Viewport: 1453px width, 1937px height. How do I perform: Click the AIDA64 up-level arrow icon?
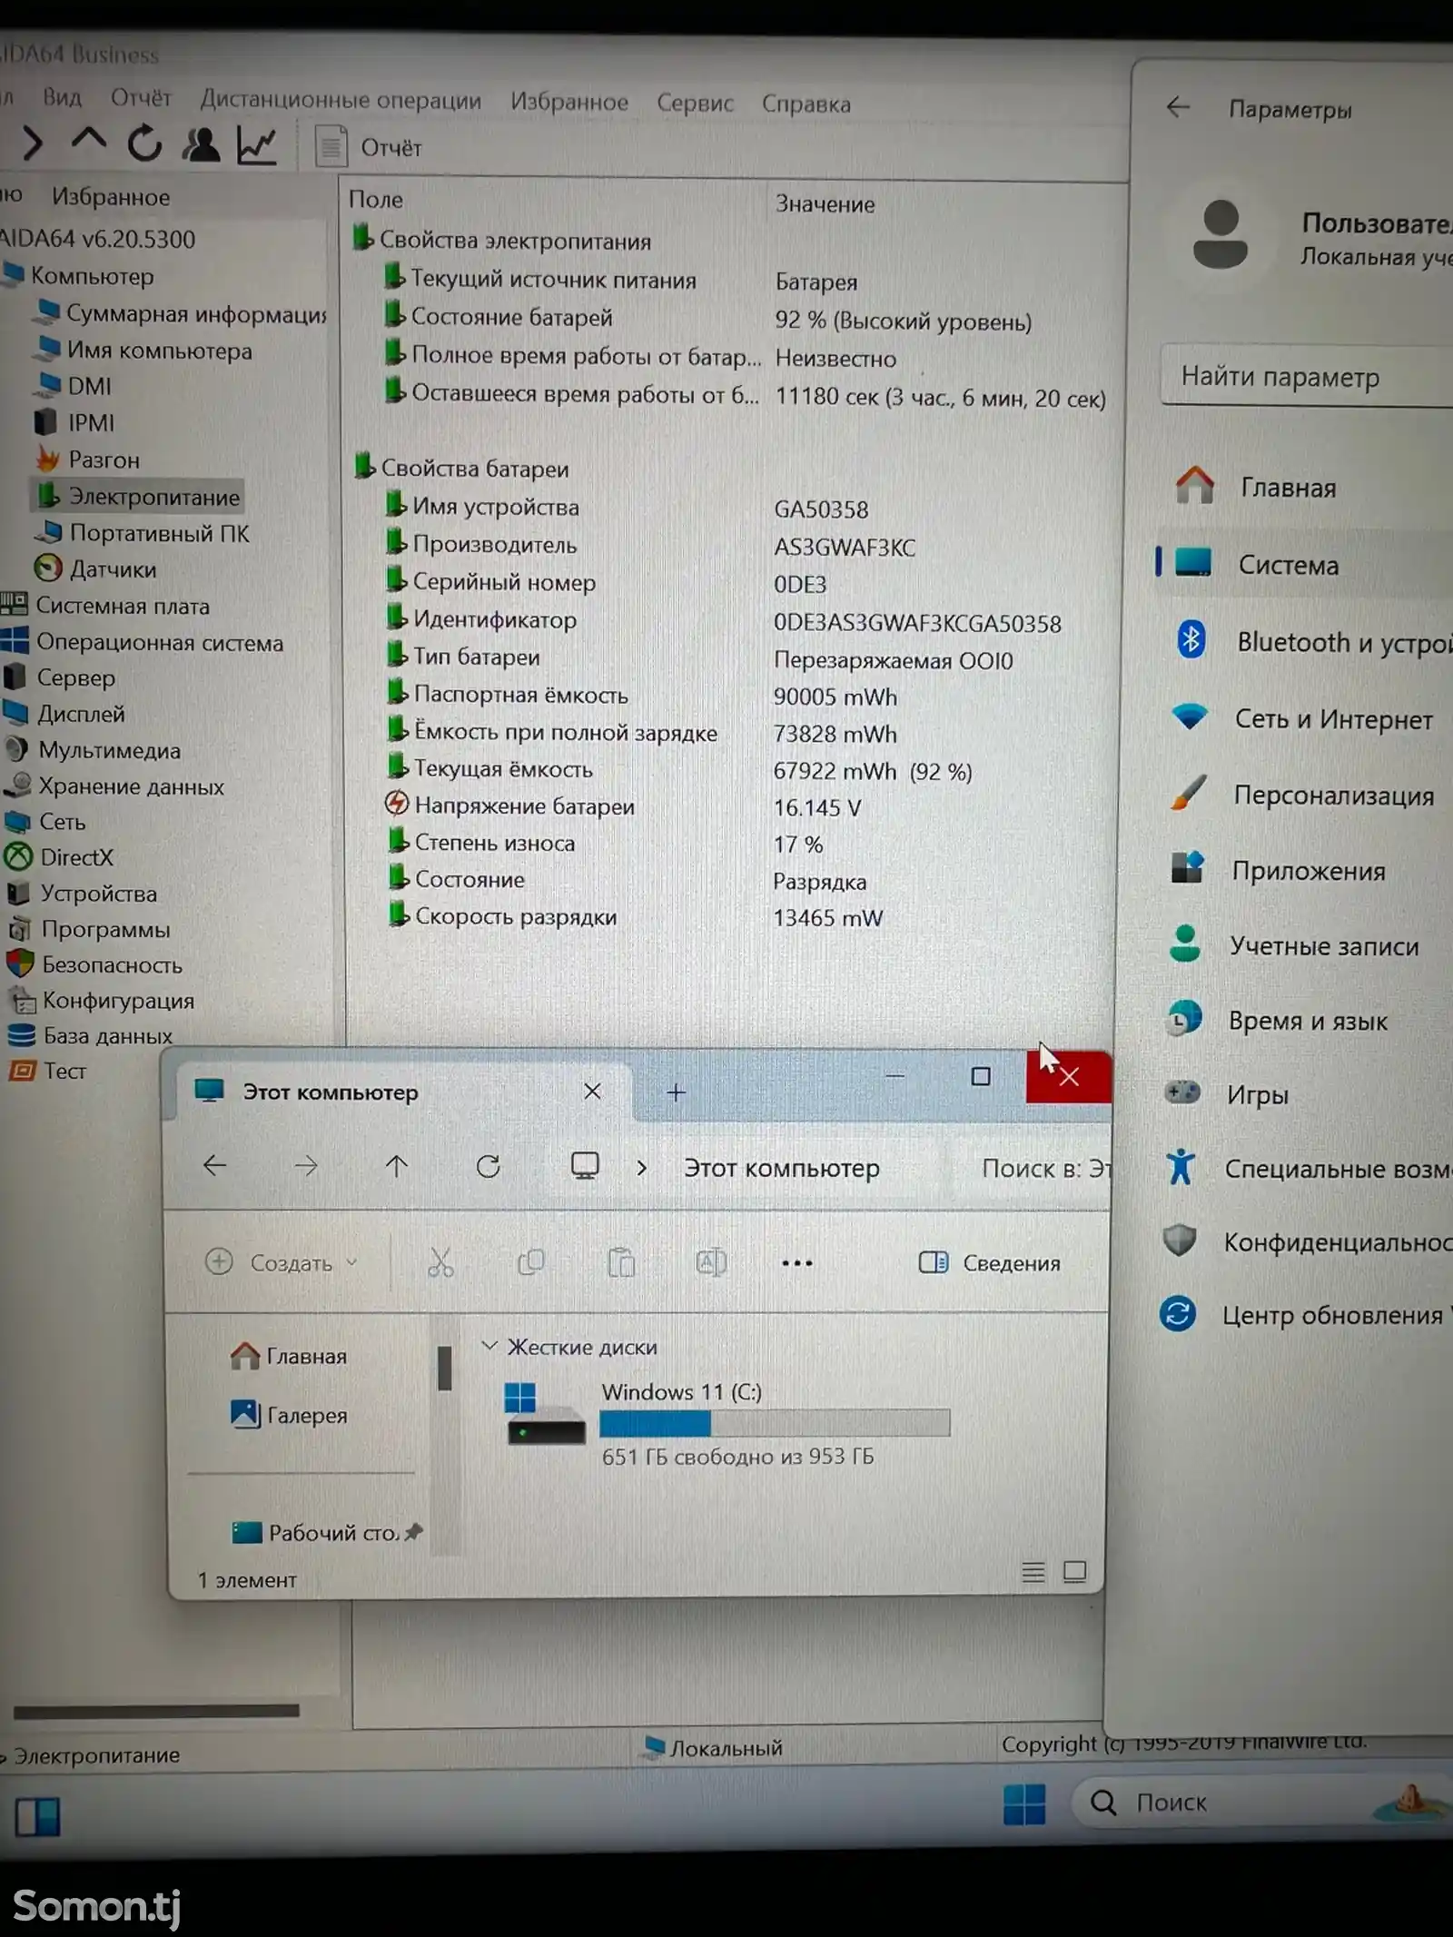[88, 141]
